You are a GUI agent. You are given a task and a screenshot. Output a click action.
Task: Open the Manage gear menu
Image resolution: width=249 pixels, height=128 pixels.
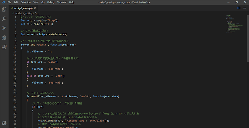[4, 123]
